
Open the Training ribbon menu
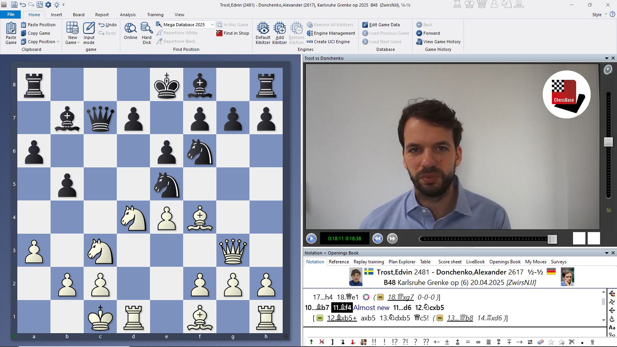(x=155, y=14)
